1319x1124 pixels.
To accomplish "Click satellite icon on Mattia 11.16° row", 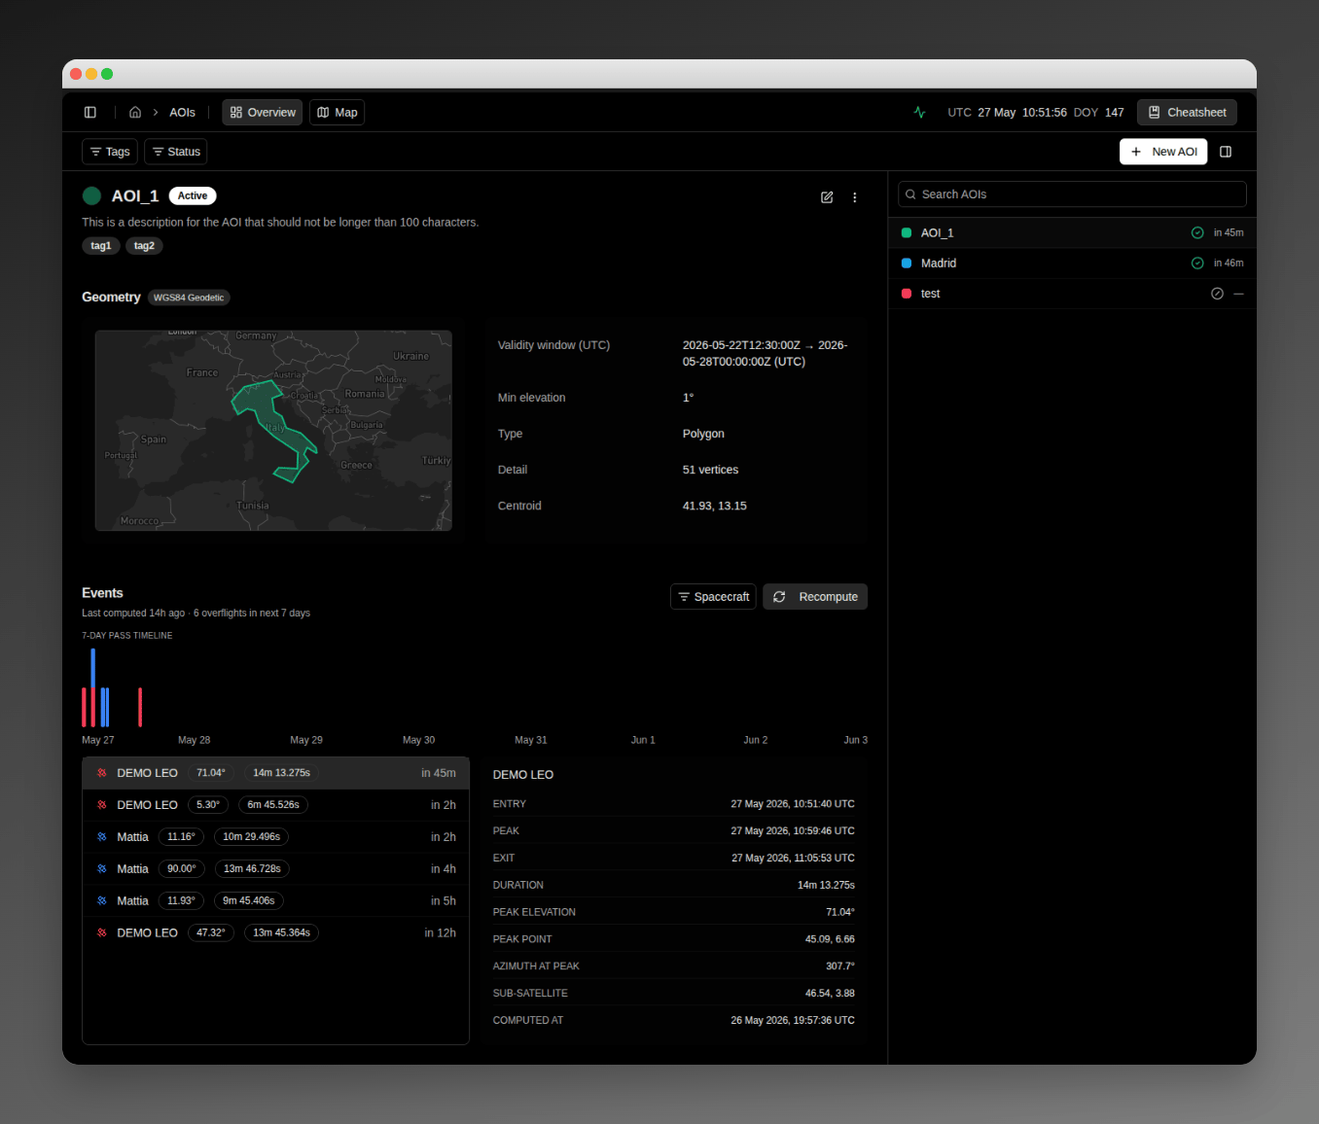I will click(102, 837).
